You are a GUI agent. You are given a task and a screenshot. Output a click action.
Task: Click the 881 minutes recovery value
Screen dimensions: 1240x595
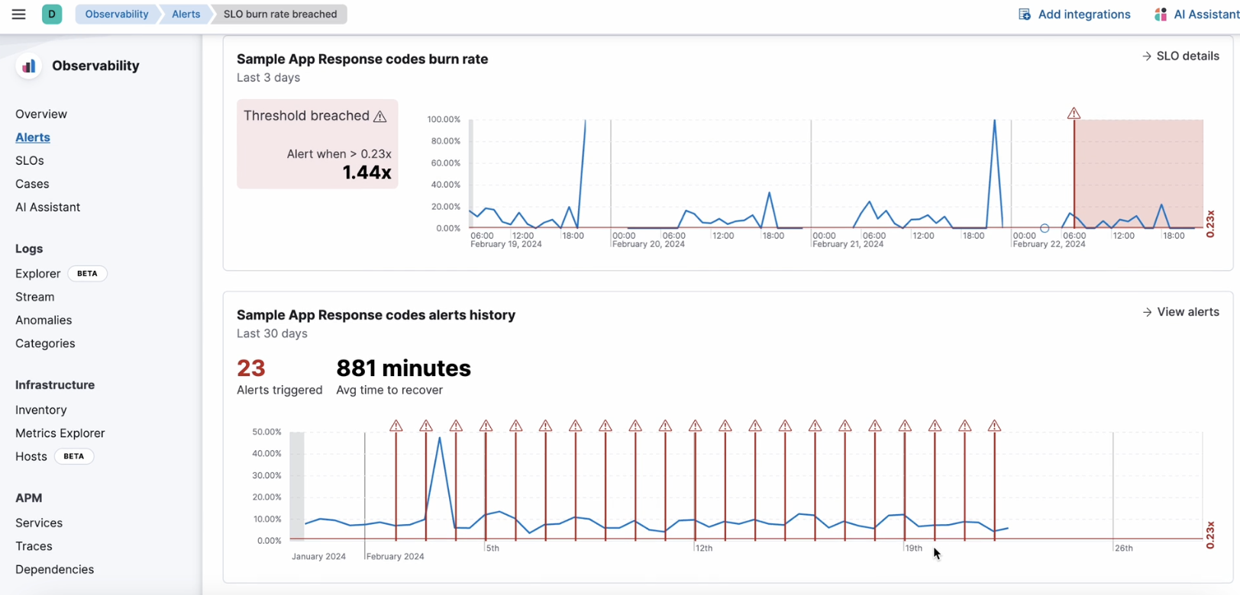click(x=404, y=368)
